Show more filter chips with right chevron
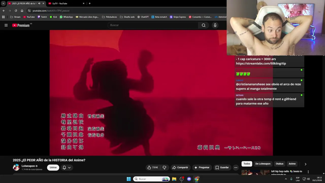 pos(305,164)
